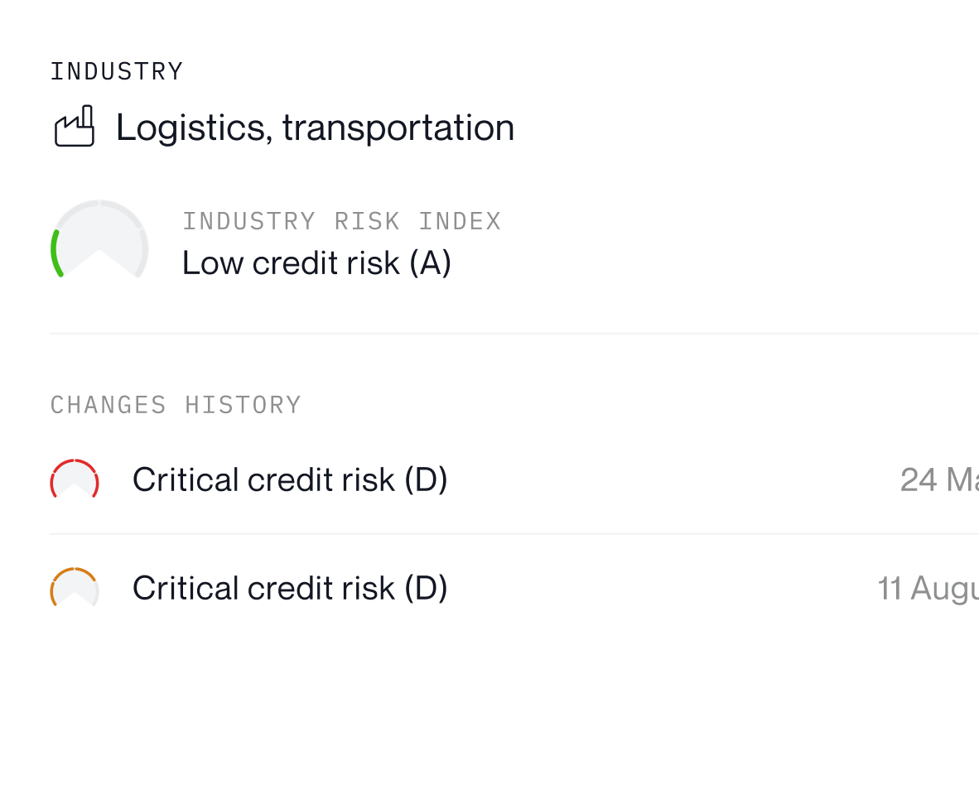Click the divider line between the history entries
Viewport: 979px width, 785px height.
click(x=514, y=534)
